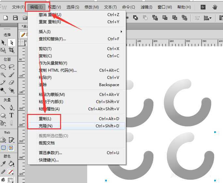Viewport: 223px width, 183px height.
Task: Choose 作为矢量复制(Y) entry
Action: pos(77,63)
